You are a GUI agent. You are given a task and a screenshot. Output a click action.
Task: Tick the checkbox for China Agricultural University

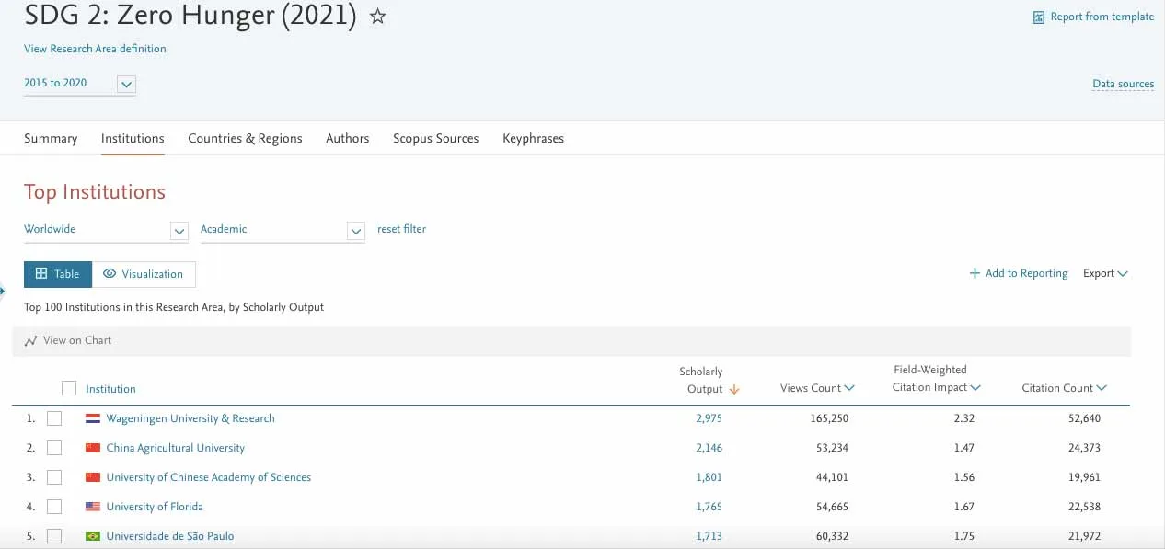tap(54, 448)
